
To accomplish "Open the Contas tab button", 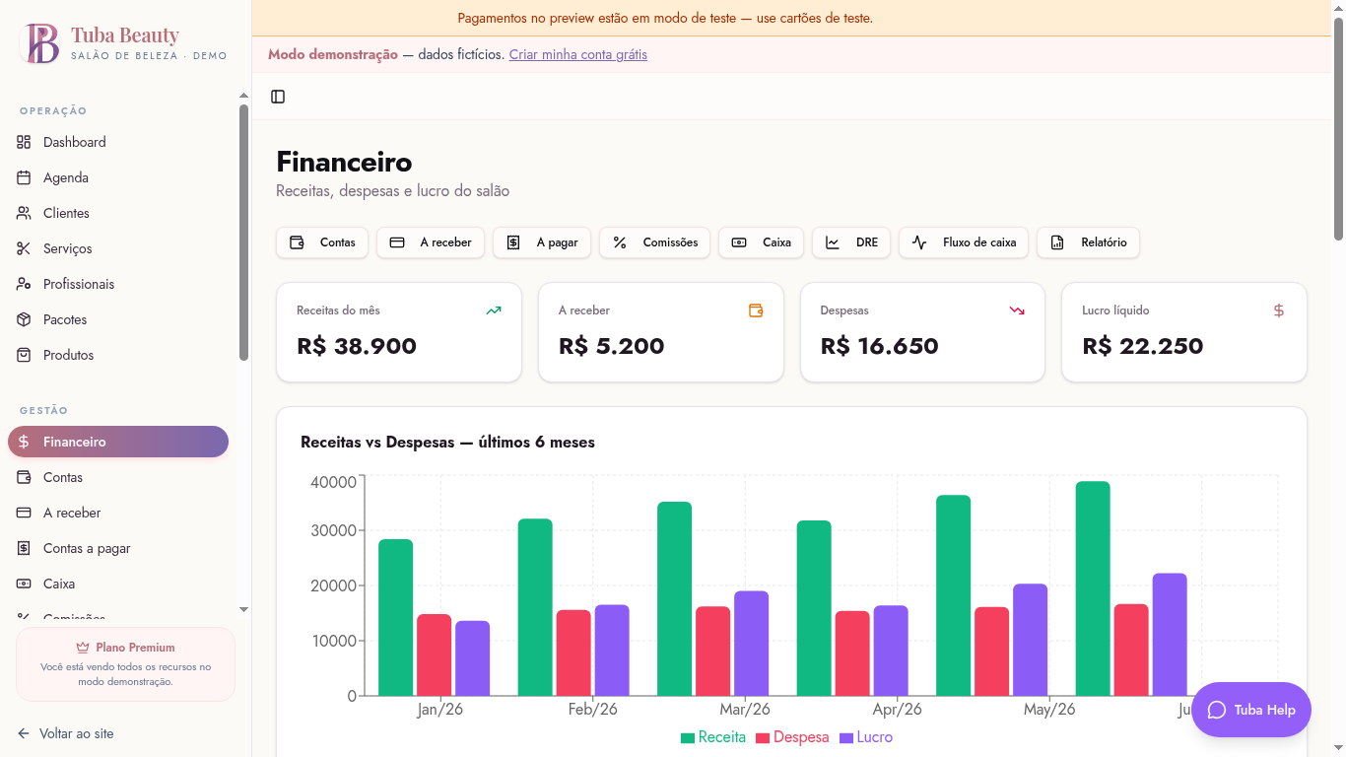I will pyautogui.click(x=322, y=242).
